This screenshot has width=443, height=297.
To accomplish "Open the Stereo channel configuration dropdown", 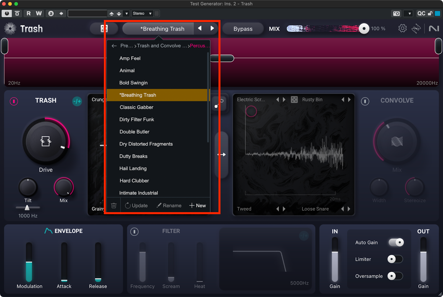I will pyautogui.click(x=142, y=13).
